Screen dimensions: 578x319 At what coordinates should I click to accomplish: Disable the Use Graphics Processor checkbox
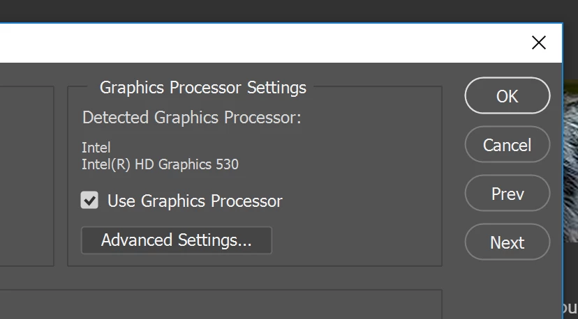pos(89,200)
